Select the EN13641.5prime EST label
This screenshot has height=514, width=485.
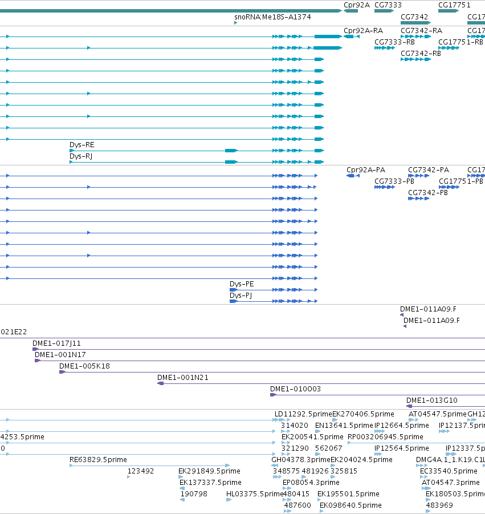344,426
